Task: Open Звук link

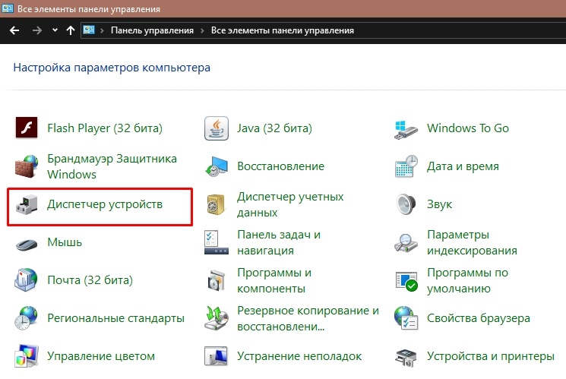Action: 439,204
